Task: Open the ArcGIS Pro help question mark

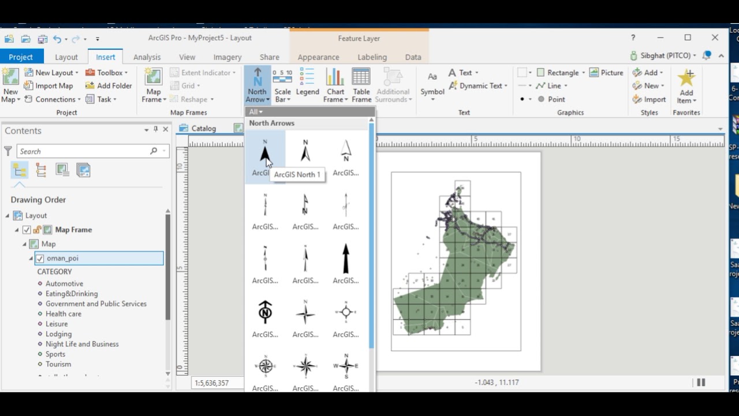Action: point(633,38)
